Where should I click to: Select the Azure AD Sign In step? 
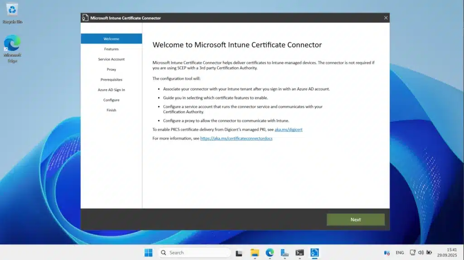111,90
